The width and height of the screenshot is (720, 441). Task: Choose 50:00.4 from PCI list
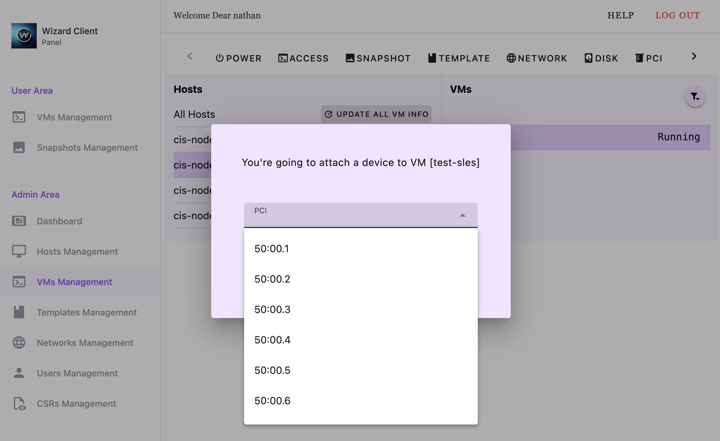tap(272, 340)
